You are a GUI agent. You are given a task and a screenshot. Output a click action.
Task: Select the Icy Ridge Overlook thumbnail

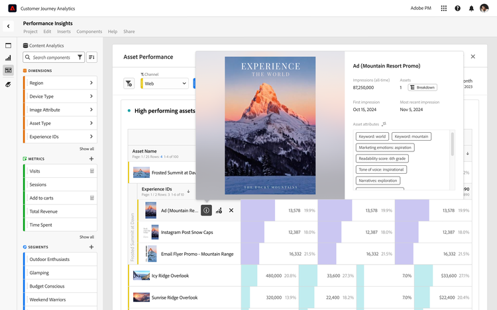[142, 276]
